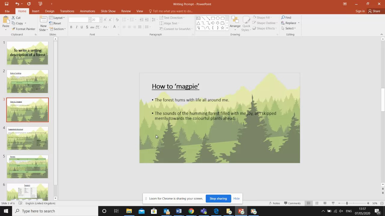
Task: Select slide 4 thumbnail Suggested structure
Action: pos(27,138)
